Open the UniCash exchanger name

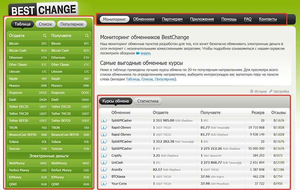117,163
